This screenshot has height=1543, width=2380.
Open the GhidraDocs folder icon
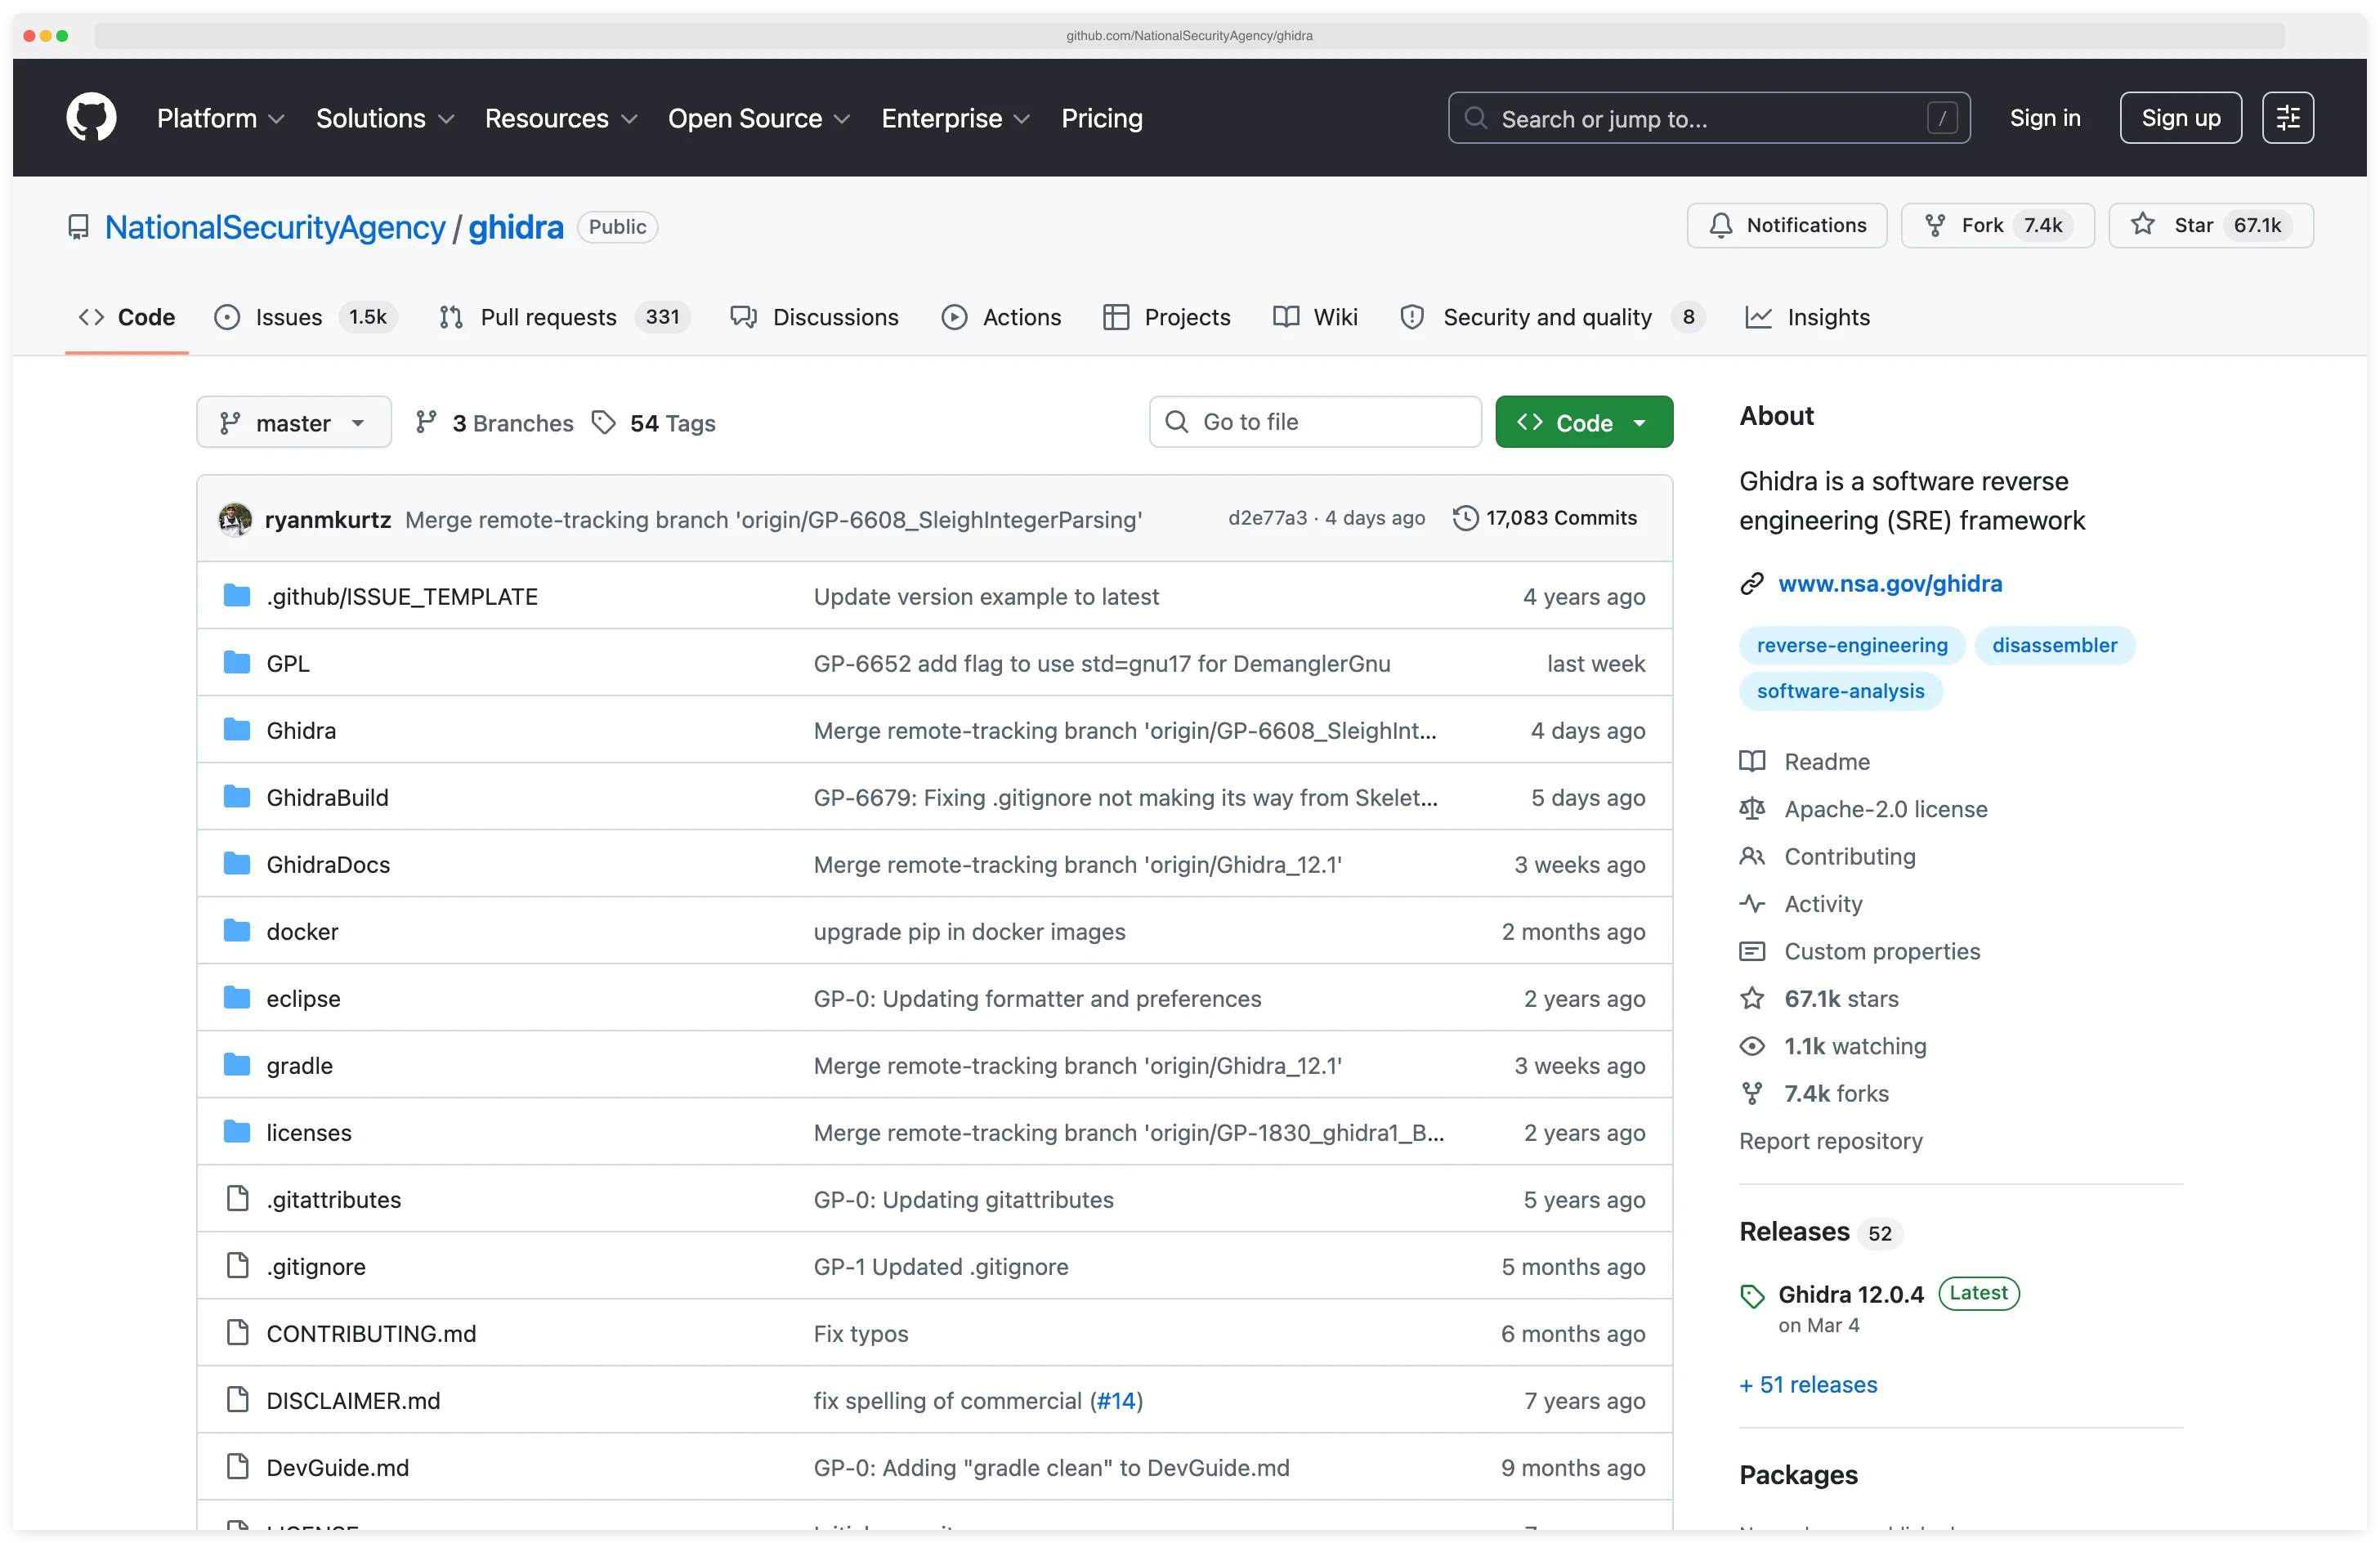(x=238, y=863)
